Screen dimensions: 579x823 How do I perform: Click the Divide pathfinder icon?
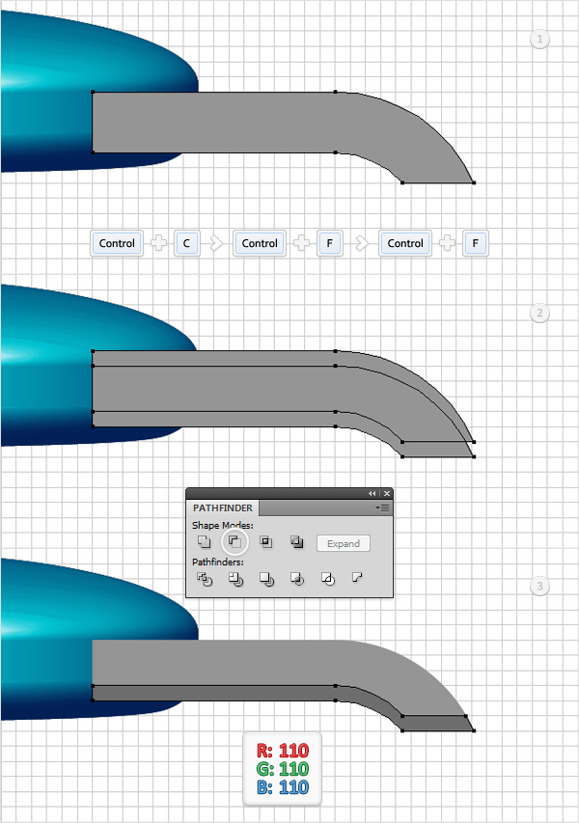pos(205,579)
